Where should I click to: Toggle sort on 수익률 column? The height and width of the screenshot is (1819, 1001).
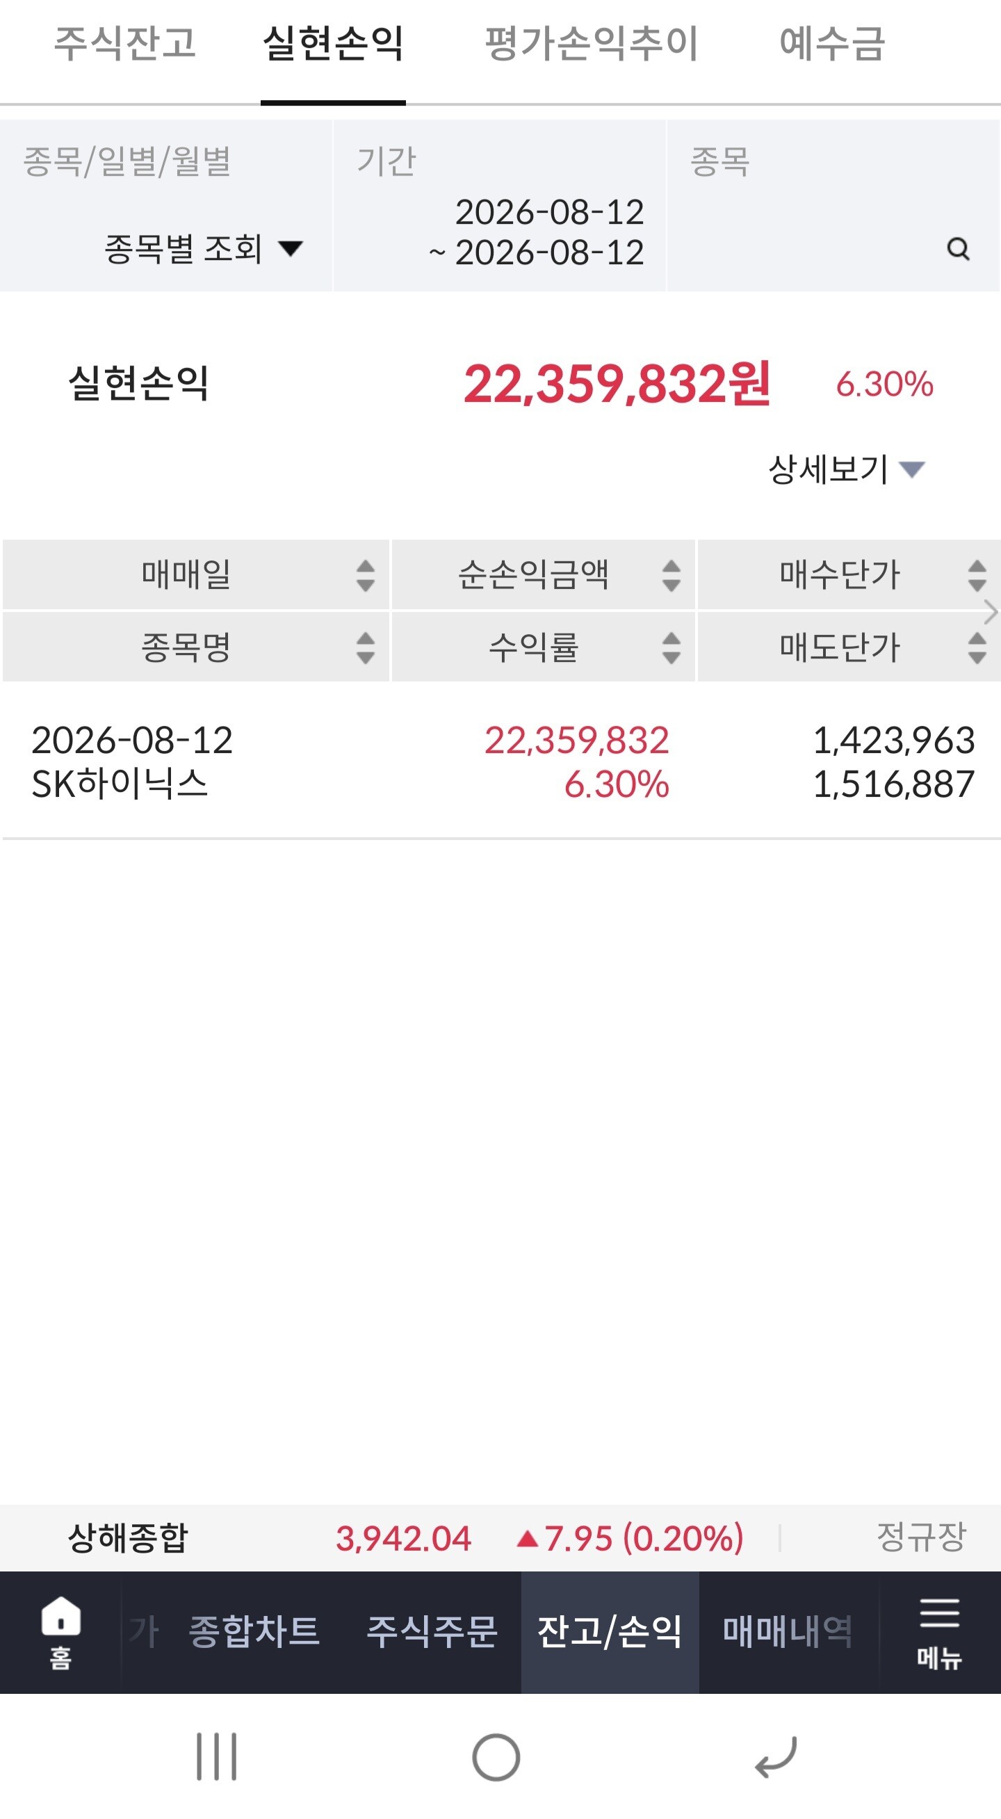coord(672,647)
